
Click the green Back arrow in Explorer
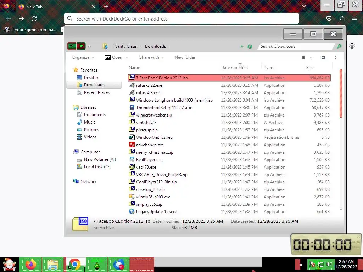[x=72, y=46]
